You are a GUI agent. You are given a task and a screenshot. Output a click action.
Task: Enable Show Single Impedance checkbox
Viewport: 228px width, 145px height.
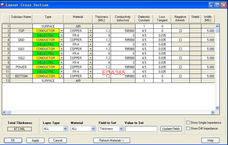click(188, 123)
